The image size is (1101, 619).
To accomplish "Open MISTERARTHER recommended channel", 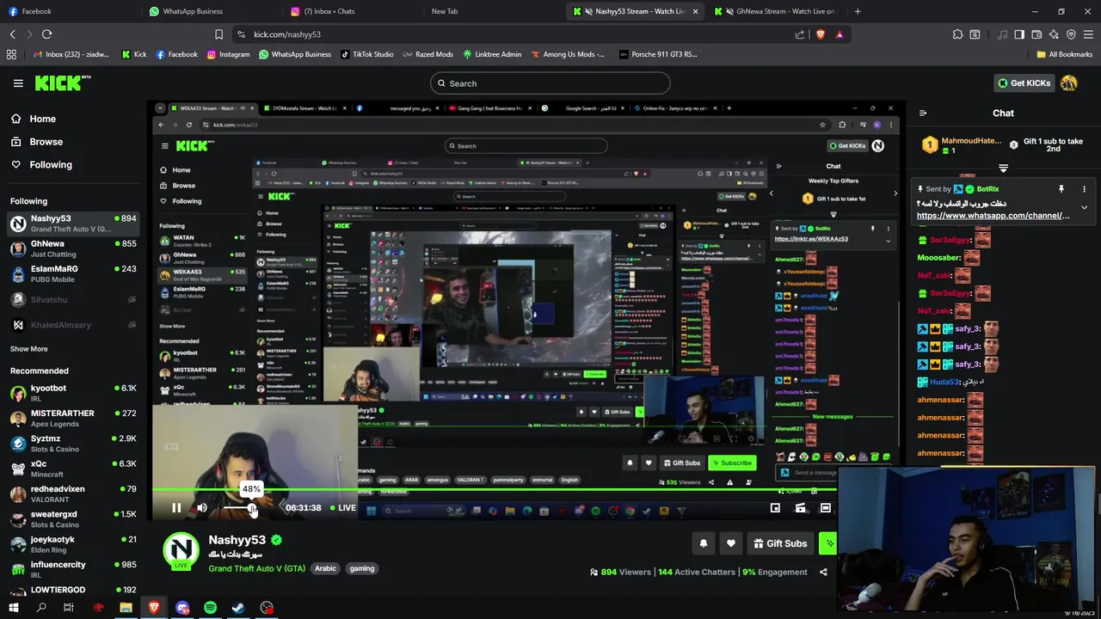I will [74, 418].
